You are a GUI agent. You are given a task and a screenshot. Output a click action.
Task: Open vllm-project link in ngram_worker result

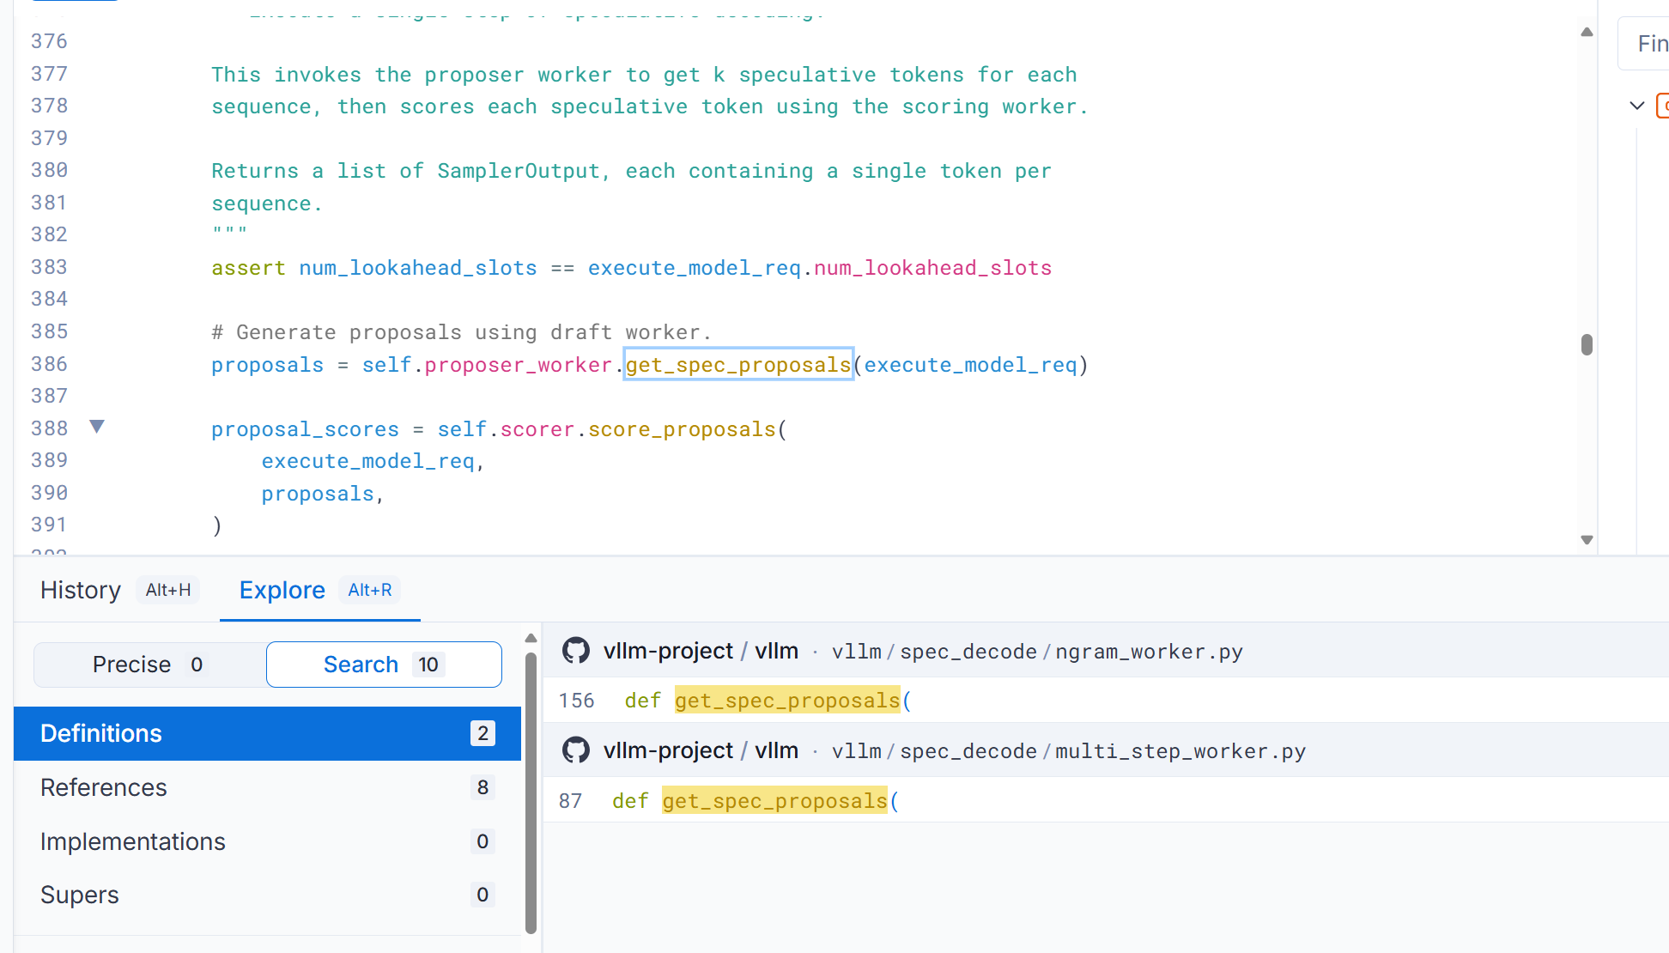668,651
